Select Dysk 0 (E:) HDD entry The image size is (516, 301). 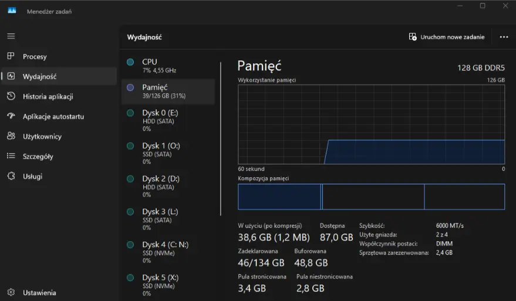tap(168, 120)
